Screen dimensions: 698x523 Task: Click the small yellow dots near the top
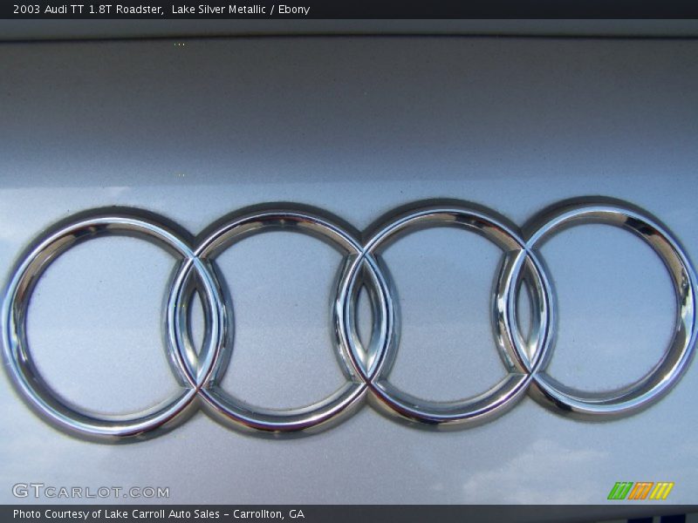[x=180, y=44]
